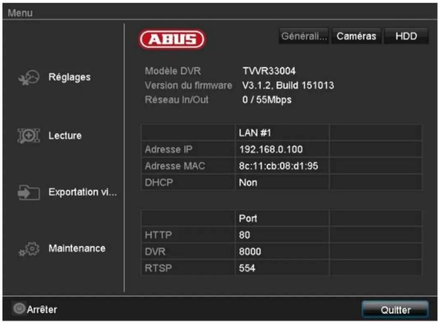Viewport: 439px width, 322px height.
Task: Open the Maintenance menu entry
Action: tap(77, 249)
